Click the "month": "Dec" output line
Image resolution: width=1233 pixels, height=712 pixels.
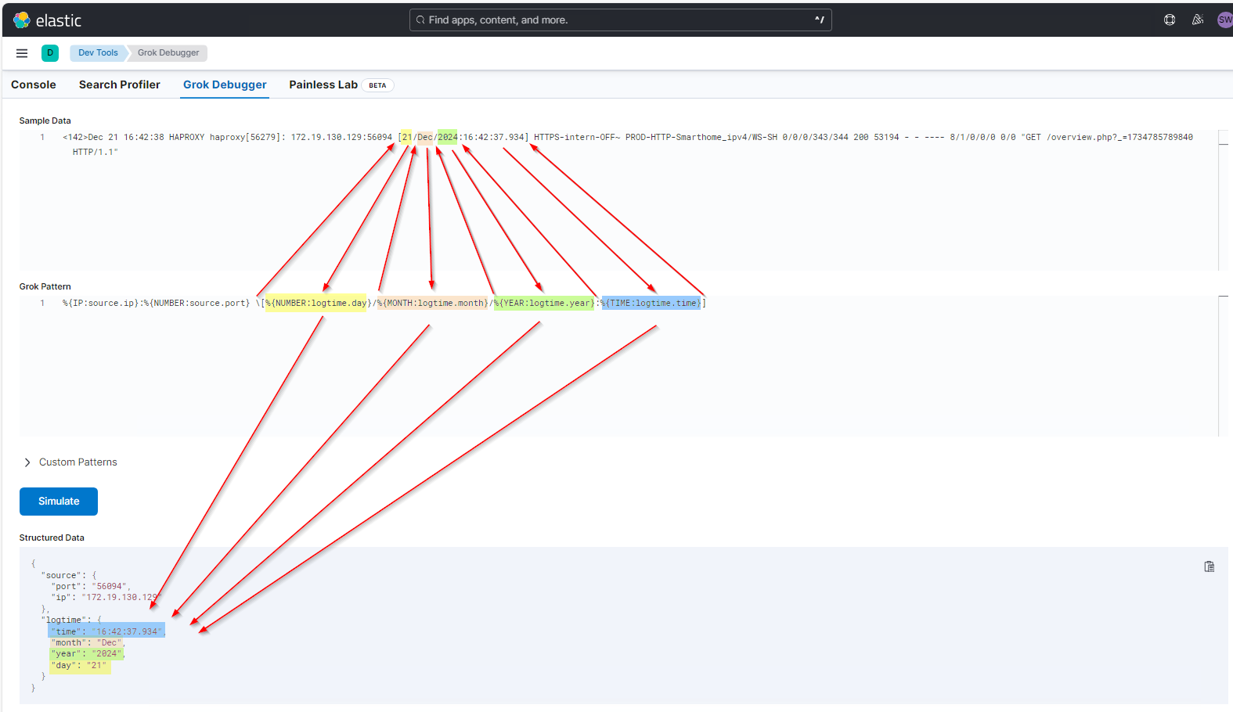87,643
